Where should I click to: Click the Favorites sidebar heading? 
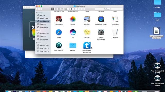tap(39, 13)
